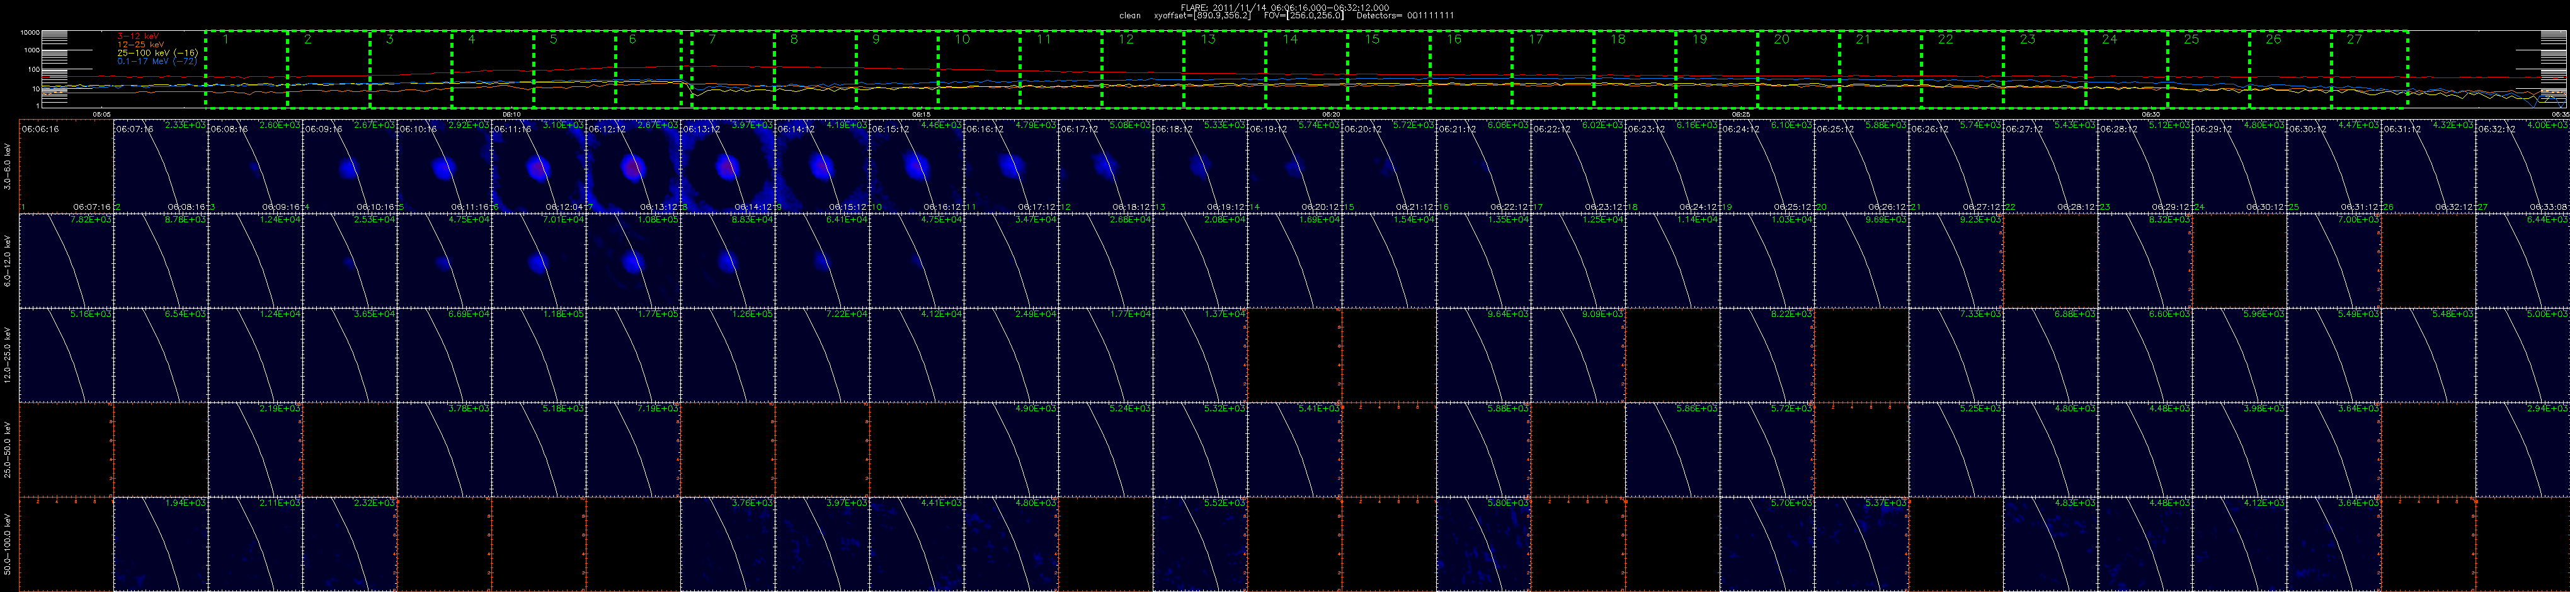Select the 12–25 keV image with peak 1.77E+05

click(634, 355)
